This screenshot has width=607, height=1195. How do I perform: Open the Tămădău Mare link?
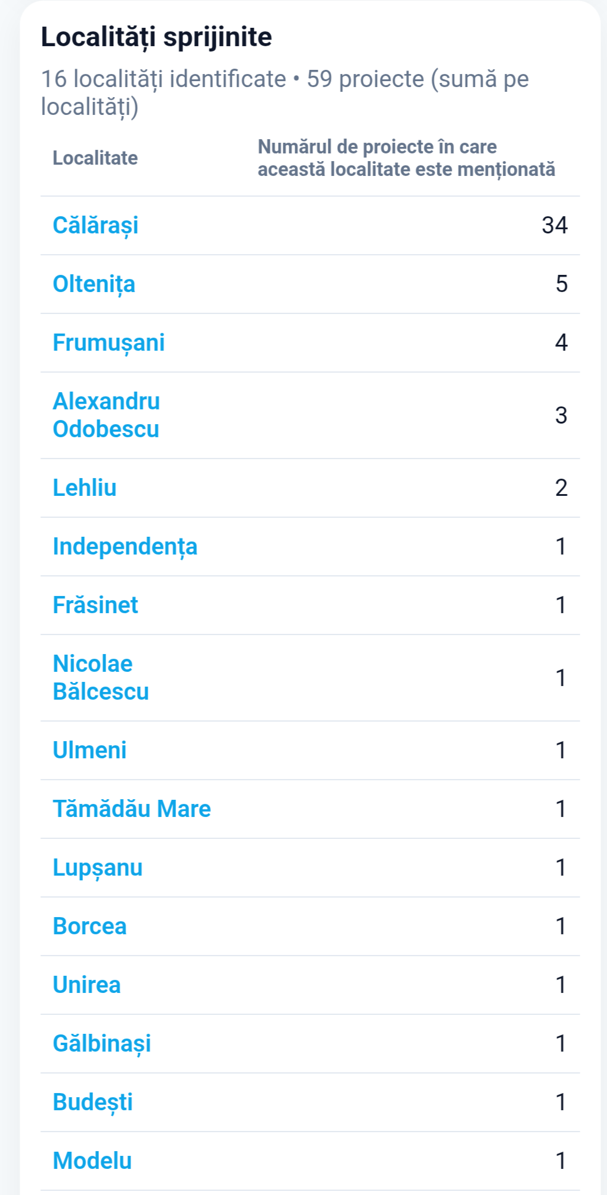pyautogui.click(x=132, y=809)
